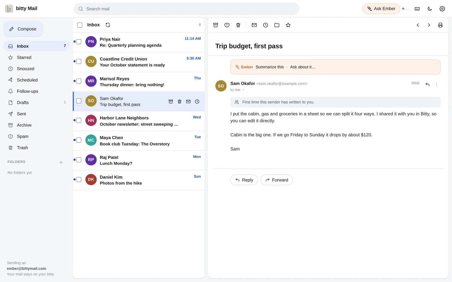Archive the open email from reading toolbar
The image size is (452, 282).
coord(216,25)
